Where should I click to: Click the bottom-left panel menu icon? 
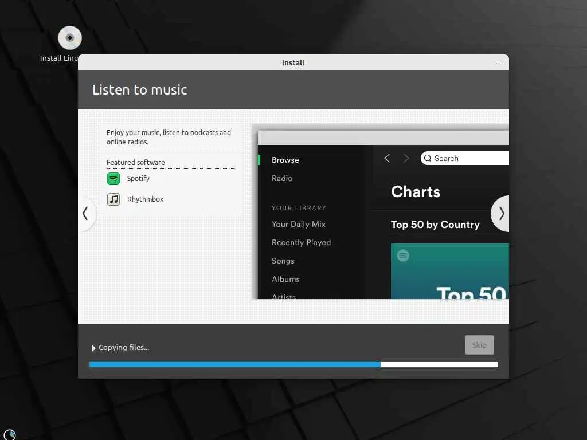[x=9, y=435]
